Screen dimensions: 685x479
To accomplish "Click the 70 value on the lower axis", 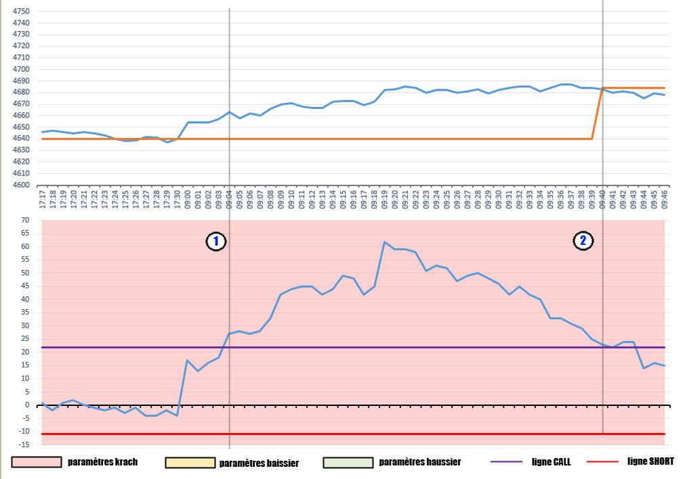I will coord(25,221).
